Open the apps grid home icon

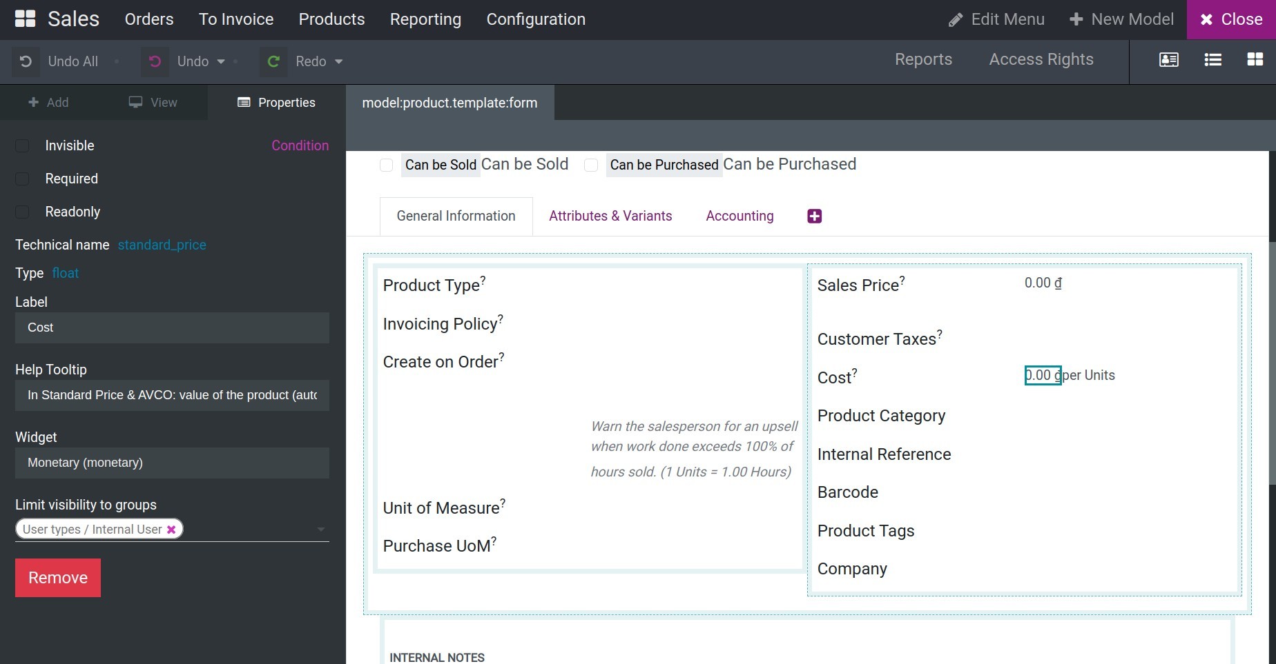pyautogui.click(x=25, y=19)
